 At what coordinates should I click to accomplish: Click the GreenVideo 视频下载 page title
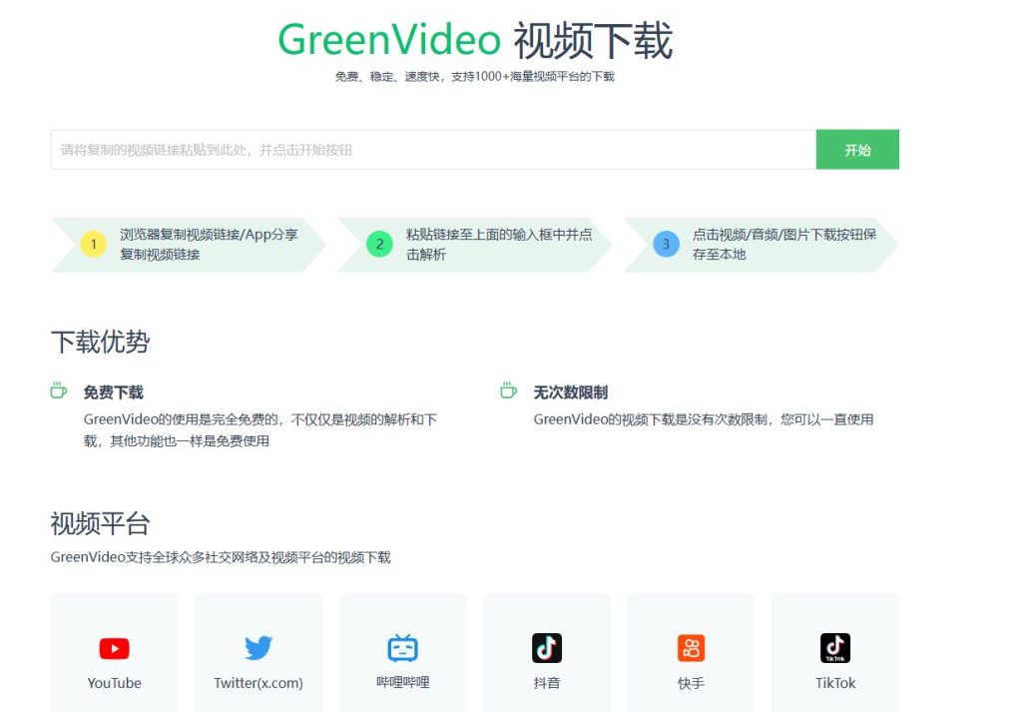click(x=475, y=41)
